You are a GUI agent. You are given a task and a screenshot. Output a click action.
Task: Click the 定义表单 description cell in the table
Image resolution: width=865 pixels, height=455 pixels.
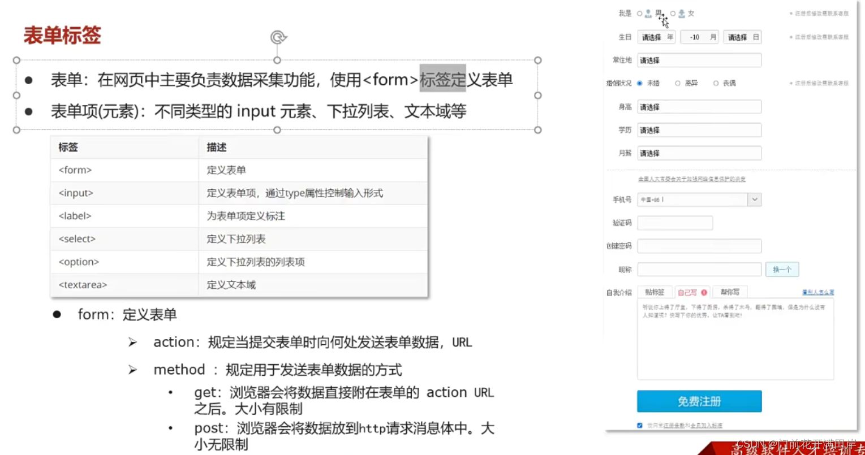pos(313,170)
